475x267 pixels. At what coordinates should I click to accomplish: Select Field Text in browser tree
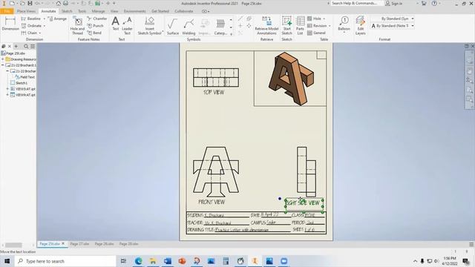click(x=24, y=77)
